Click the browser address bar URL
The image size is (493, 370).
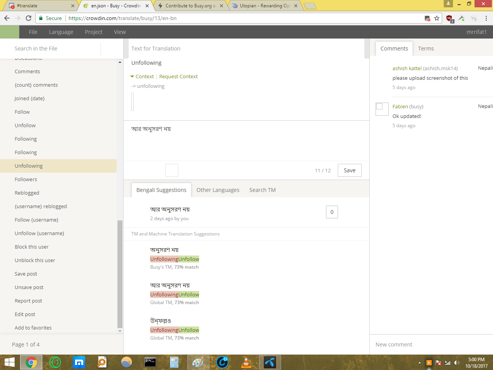click(x=122, y=18)
